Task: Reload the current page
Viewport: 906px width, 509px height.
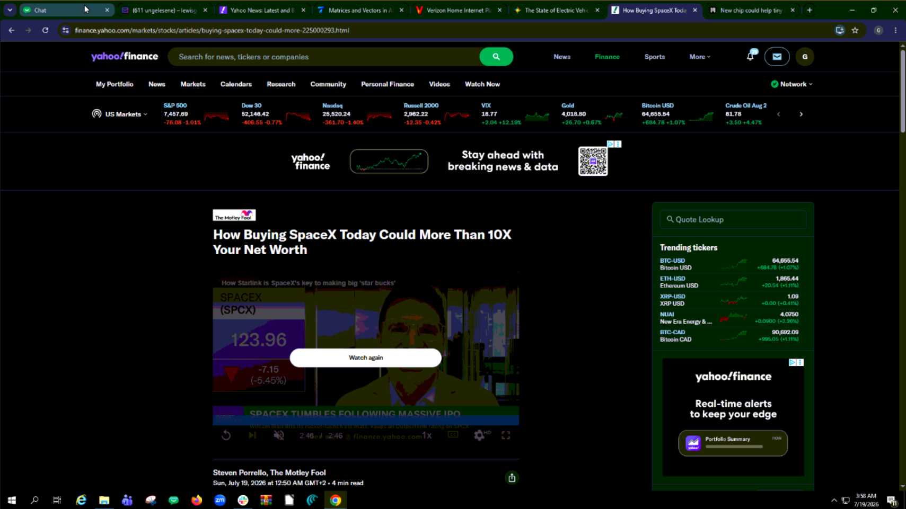Action: 46,30
